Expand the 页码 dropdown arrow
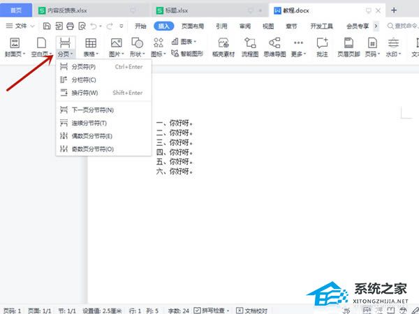The width and height of the screenshot is (419, 314). (378, 54)
